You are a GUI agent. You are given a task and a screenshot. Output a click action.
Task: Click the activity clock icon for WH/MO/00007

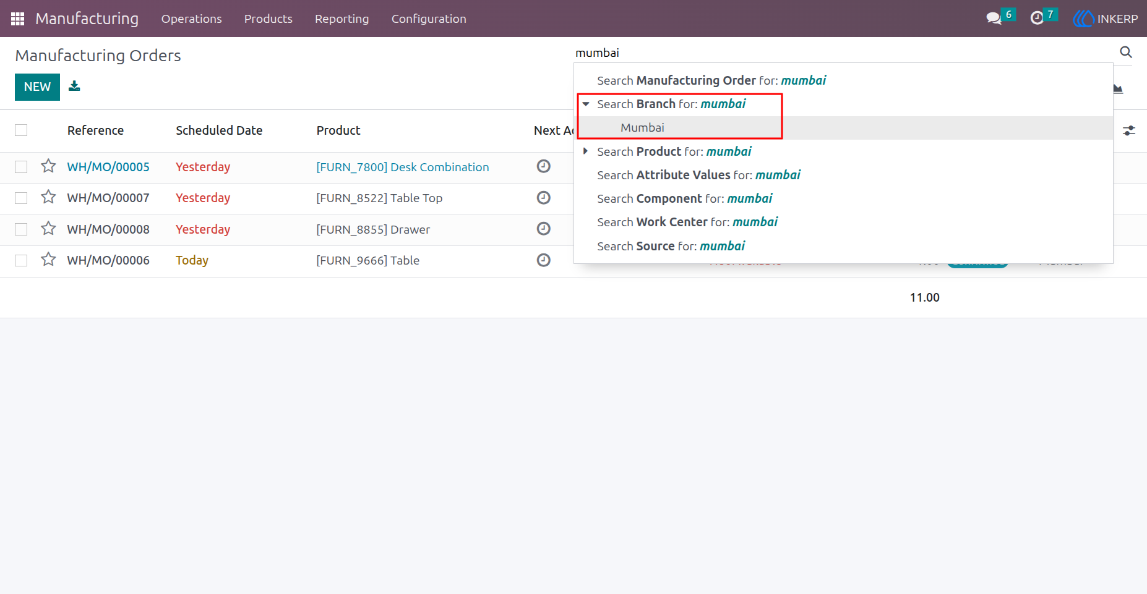point(543,198)
